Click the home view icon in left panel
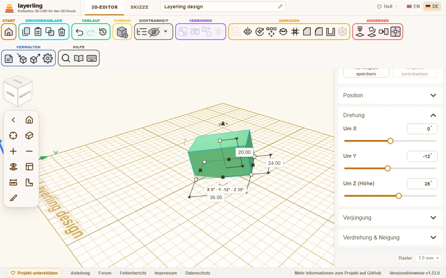 click(29, 120)
